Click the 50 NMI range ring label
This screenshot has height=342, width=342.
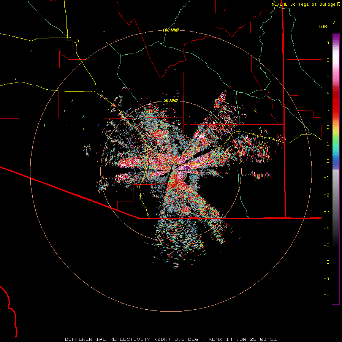click(171, 100)
